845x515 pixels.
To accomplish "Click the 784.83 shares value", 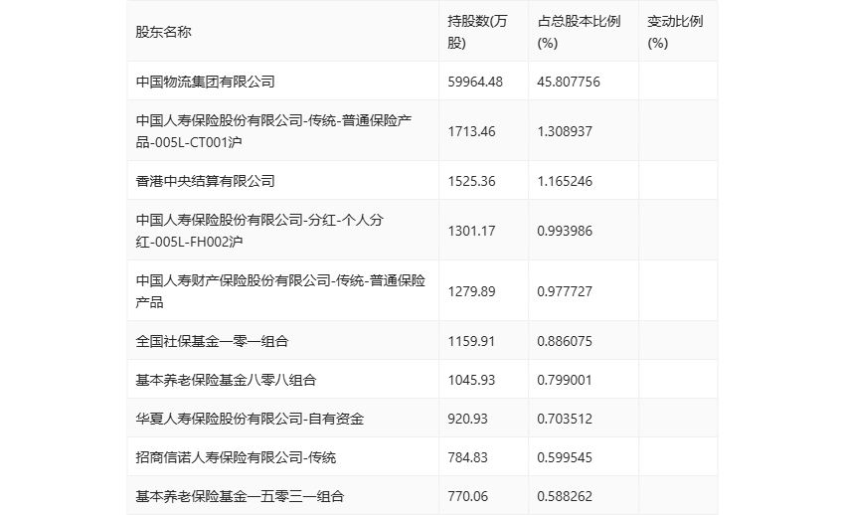I will [468, 457].
